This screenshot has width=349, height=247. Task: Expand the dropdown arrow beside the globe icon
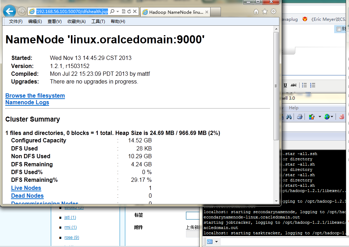(x=332, y=117)
